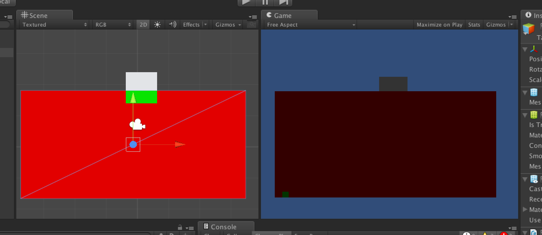Switch to the Scene tab
542x235 pixels.
pyautogui.click(x=45, y=15)
